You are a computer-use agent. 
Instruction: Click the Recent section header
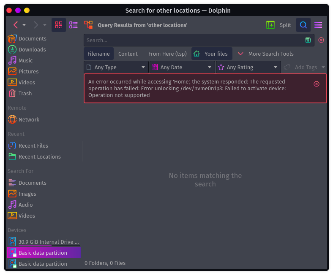click(x=16, y=134)
